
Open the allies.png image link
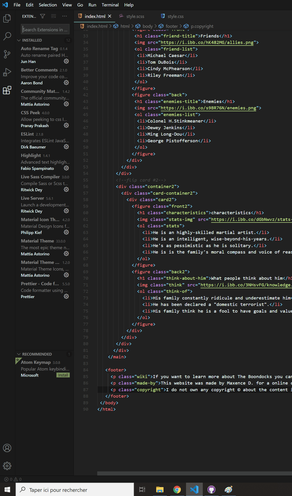click(207, 42)
